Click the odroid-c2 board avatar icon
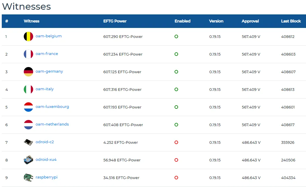This screenshot has width=306, height=187. [x=28, y=142]
